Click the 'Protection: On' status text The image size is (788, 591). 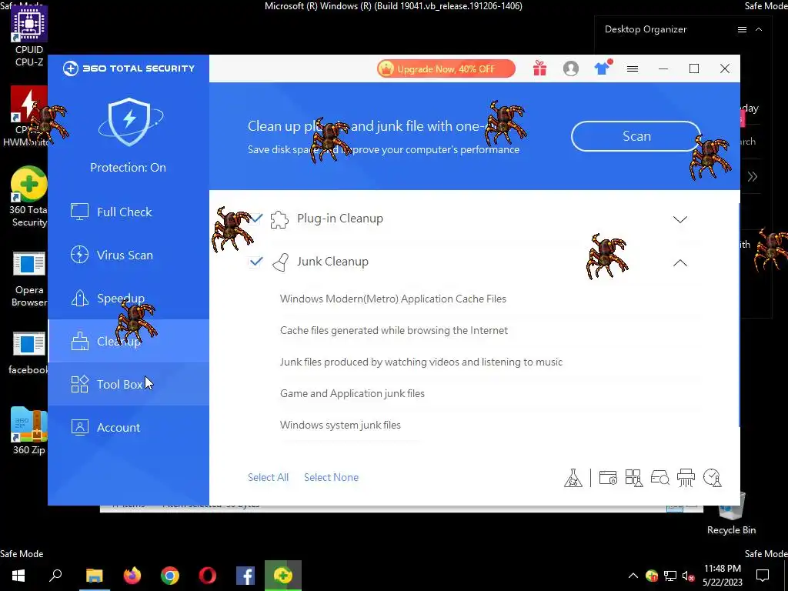pyautogui.click(x=129, y=168)
